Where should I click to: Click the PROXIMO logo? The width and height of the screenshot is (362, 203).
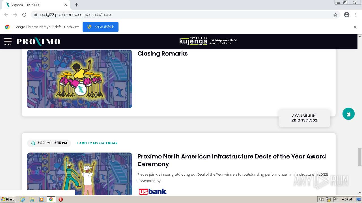pos(38,42)
